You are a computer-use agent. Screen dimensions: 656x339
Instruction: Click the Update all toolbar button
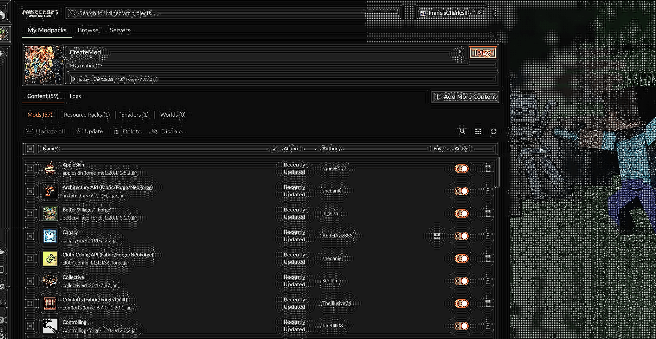46,131
